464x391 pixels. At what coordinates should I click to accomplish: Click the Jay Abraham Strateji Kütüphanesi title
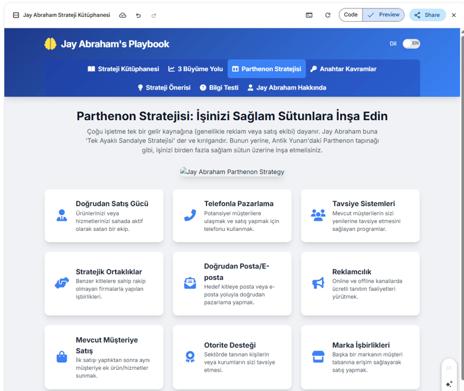[x=66, y=15]
